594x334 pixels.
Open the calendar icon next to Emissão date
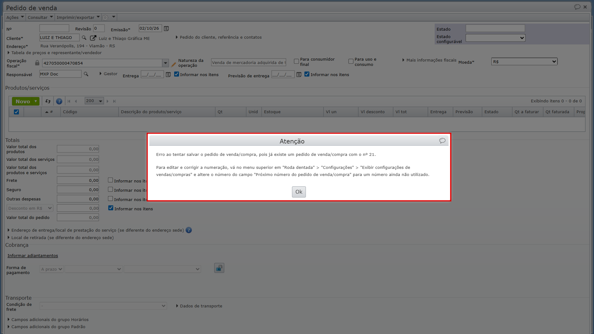[166, 28]
